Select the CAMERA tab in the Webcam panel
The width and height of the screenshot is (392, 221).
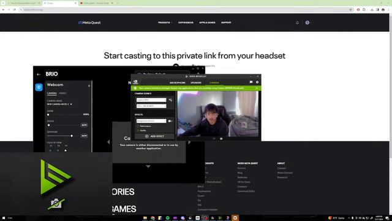pos(51,93)
